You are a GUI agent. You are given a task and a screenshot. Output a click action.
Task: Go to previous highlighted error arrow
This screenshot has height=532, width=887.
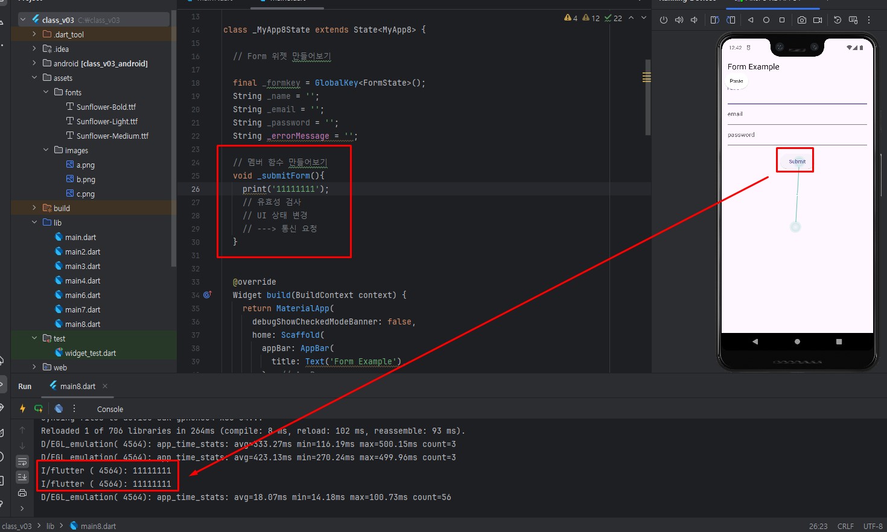coord(631,17)
